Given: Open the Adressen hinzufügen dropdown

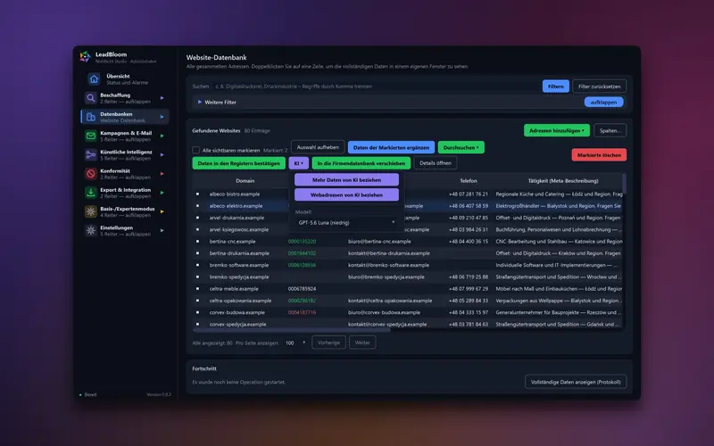Looking at the screenshot, I should (556, 130).
